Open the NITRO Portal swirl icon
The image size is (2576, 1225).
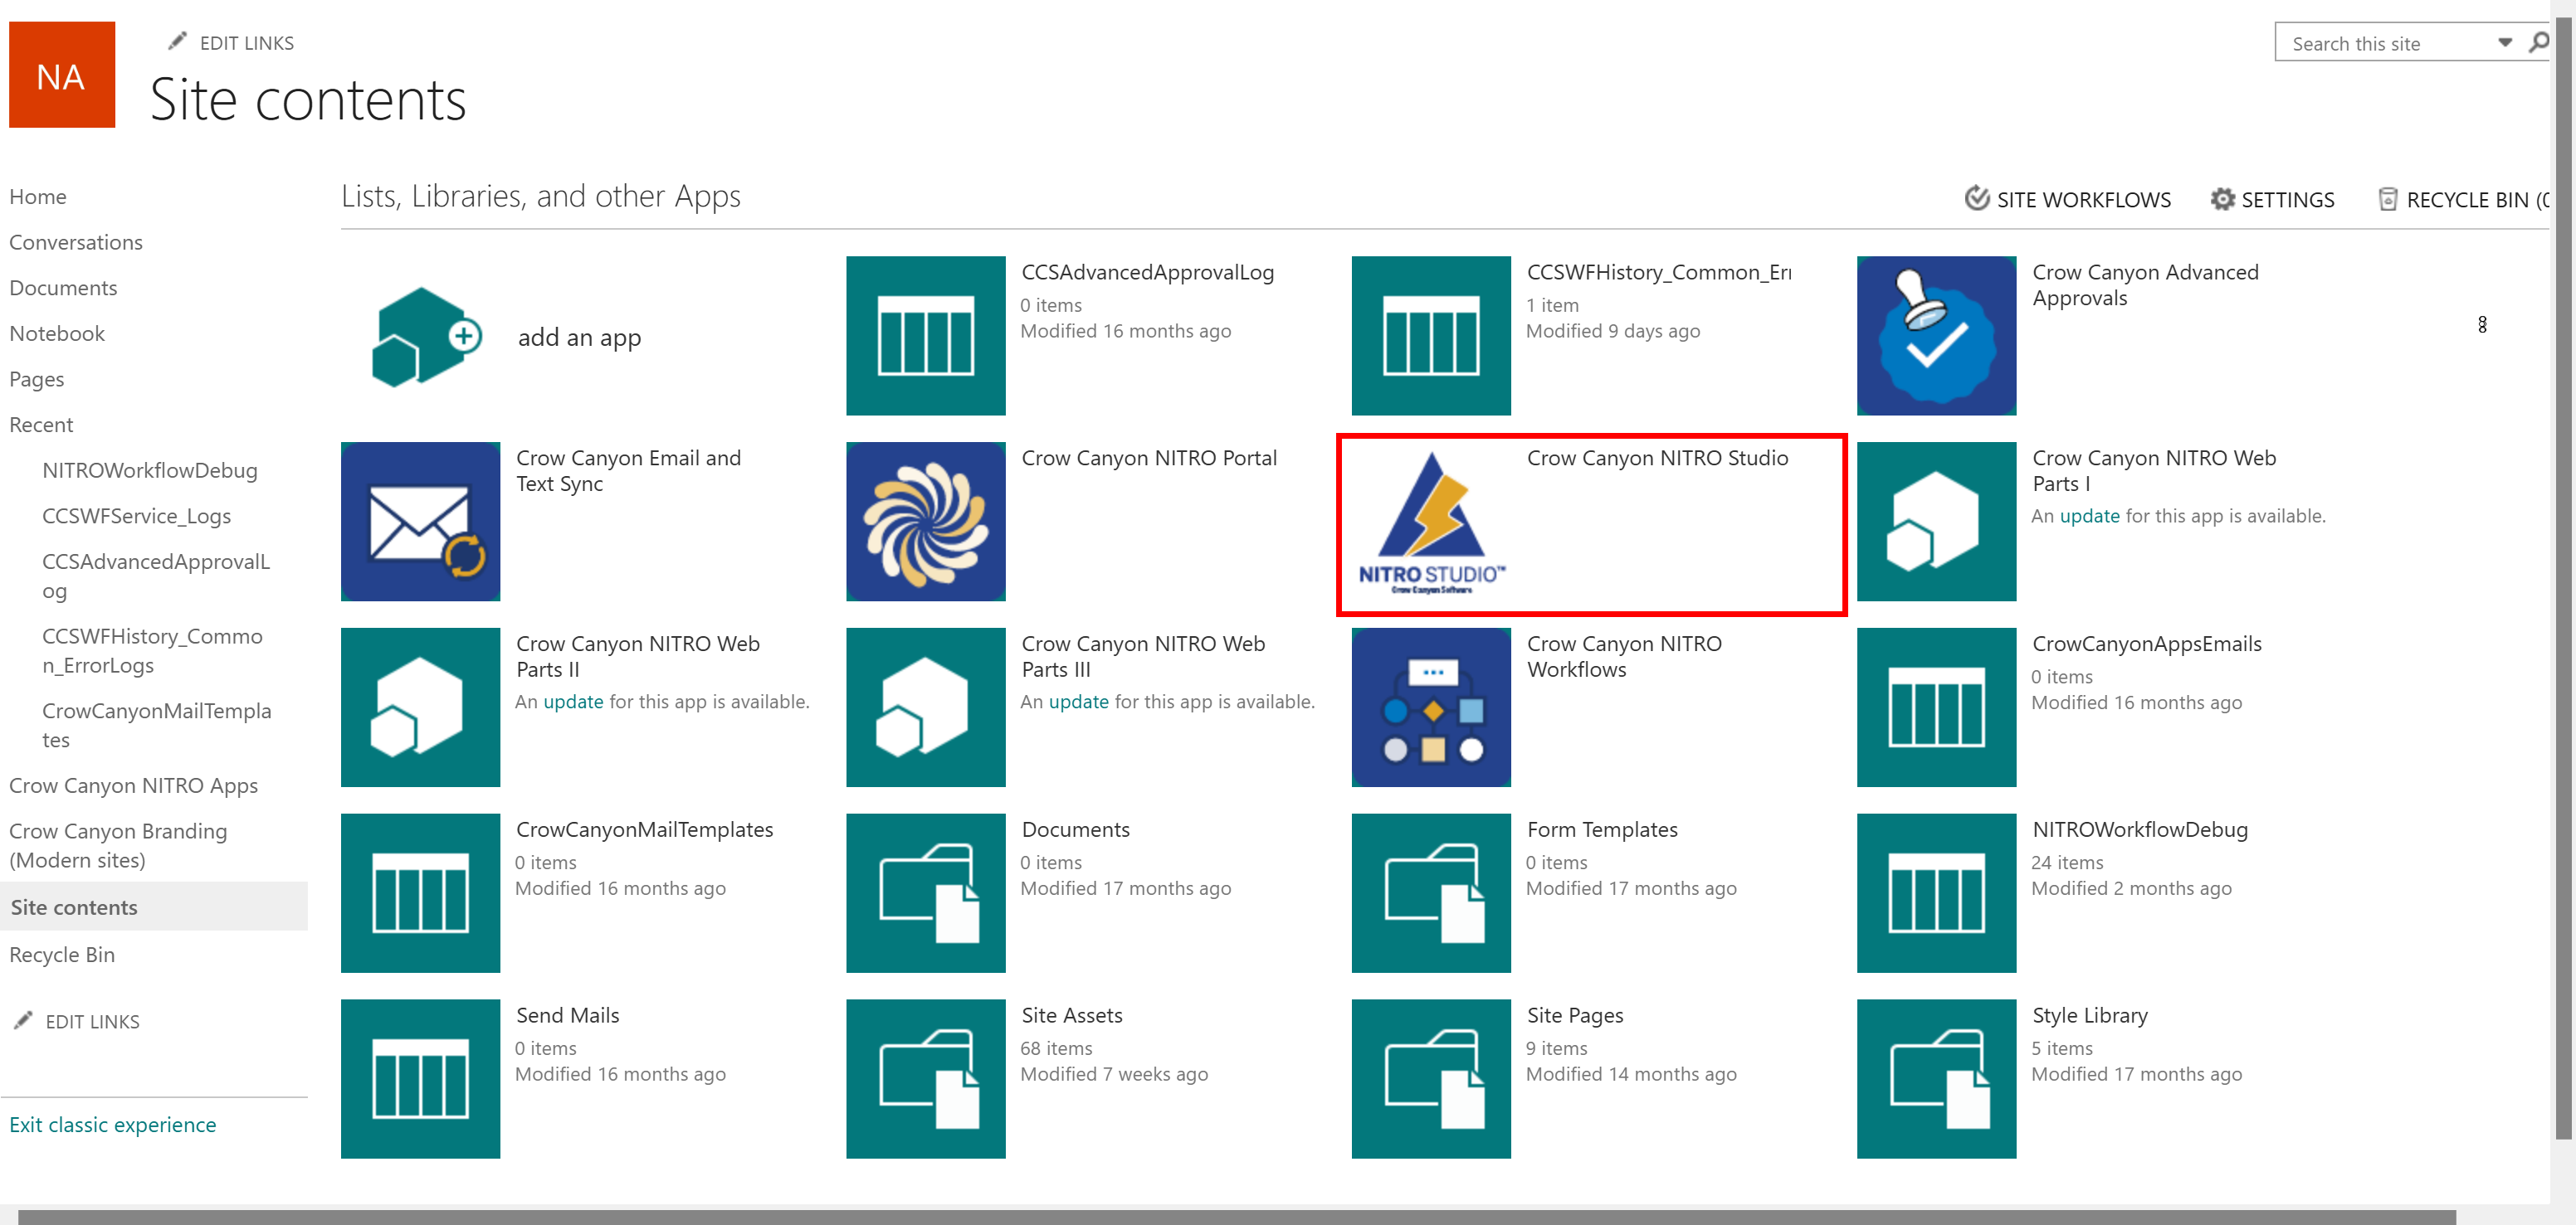926,522
